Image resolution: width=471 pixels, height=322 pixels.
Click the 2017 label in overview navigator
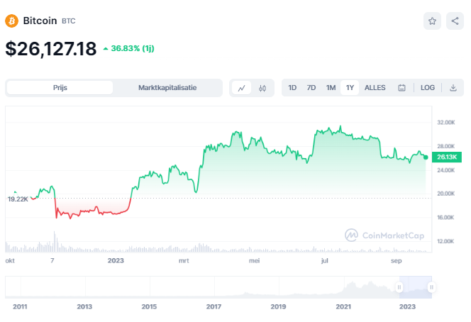pos(214,306)
